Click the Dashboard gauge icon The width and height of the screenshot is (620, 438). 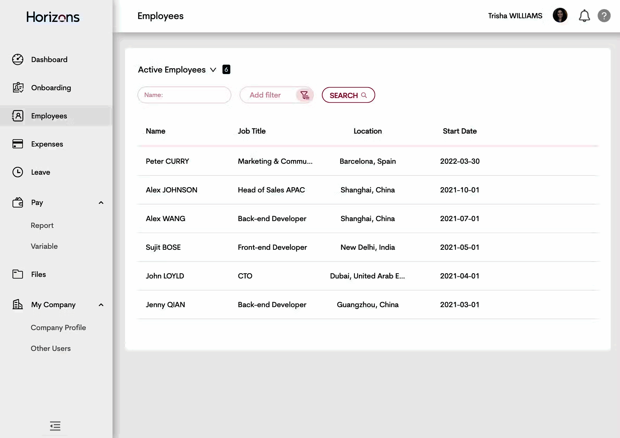[18, 59]
